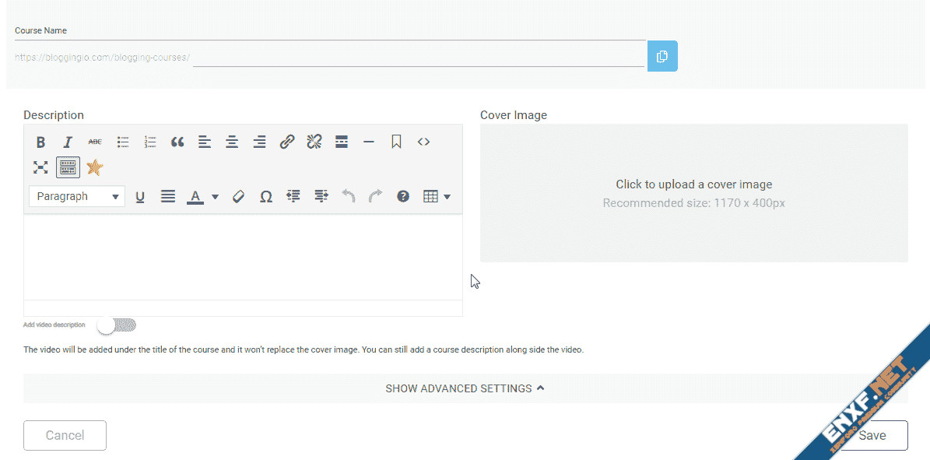Apply italic formatting

point(68,142)
